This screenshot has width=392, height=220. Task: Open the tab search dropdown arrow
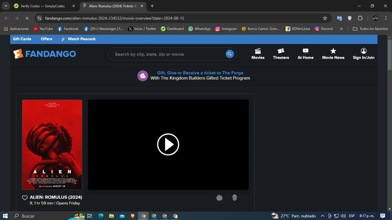tap(6, 6)
